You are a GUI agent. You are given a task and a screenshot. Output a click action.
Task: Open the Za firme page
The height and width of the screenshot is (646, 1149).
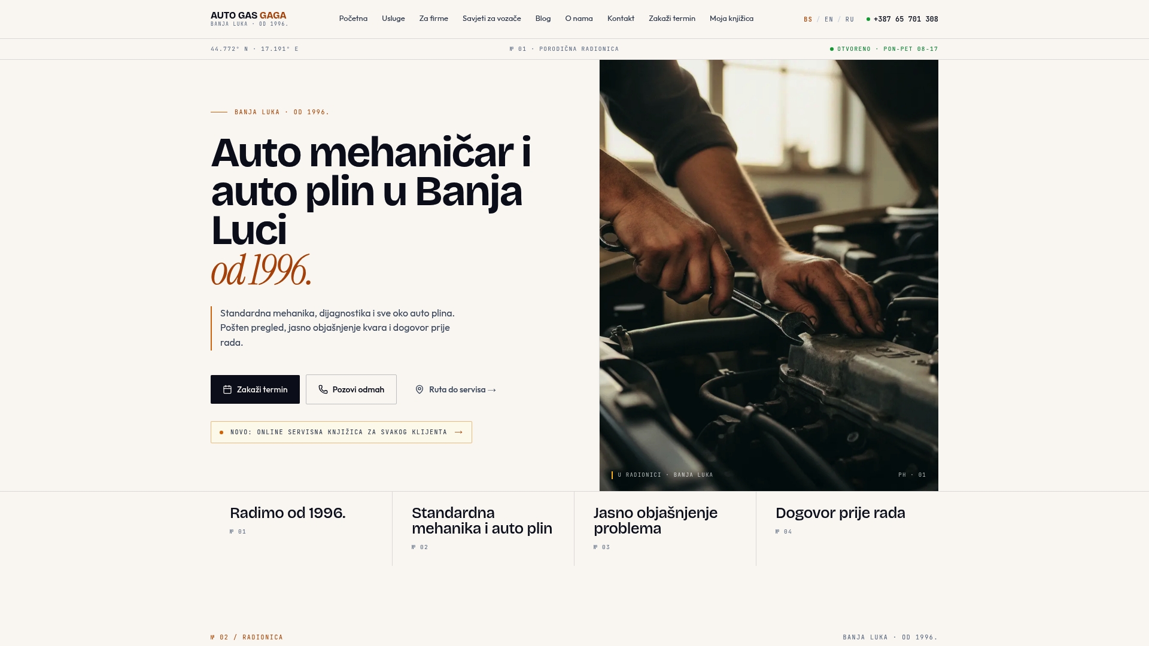434,19
